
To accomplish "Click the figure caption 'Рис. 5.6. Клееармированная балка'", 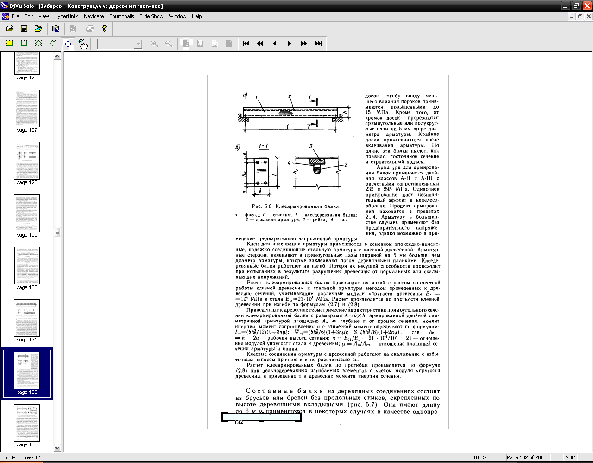I will [296, 206].
